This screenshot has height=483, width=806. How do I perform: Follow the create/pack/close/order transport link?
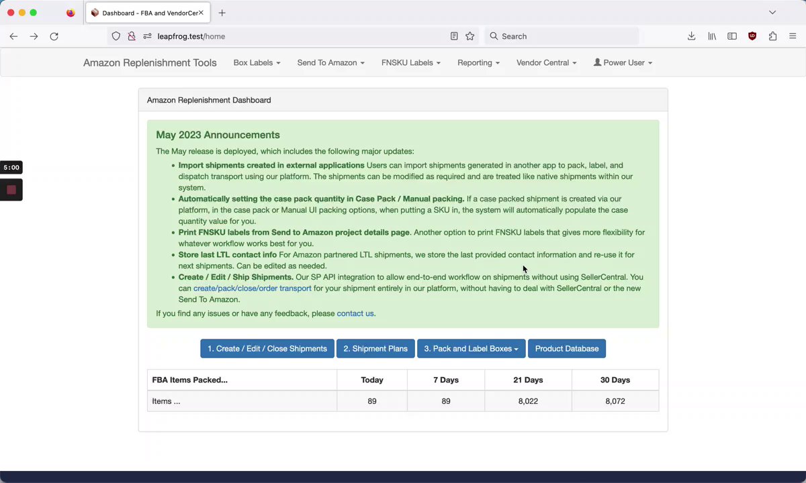(x=252, y=288)
